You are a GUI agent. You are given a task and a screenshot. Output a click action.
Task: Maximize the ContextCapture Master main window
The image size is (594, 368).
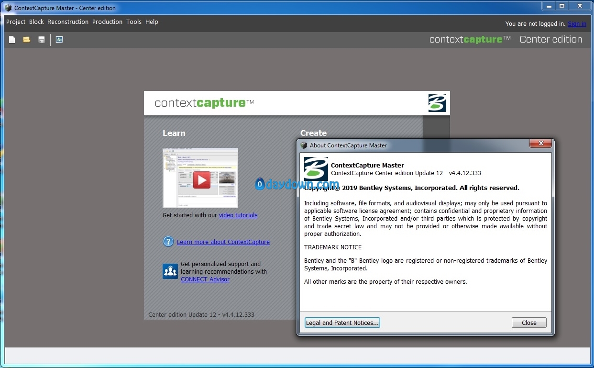[x=562, y=6]
